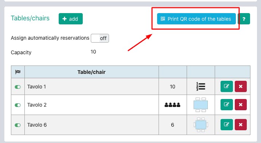The height and width of the screenshot is (143, 261).
Task: Click the four-people seats icon for Tavolo 2
Action: 172,105
